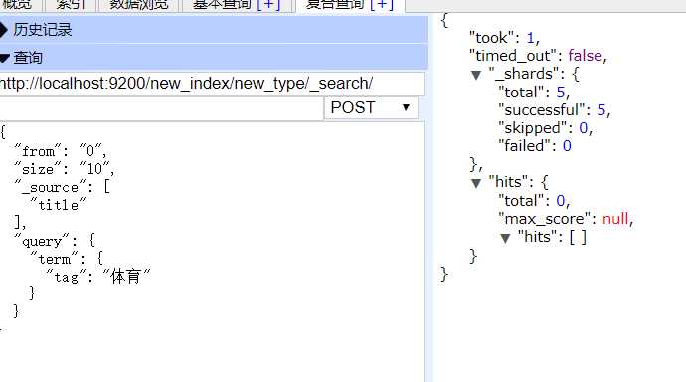Click the "size": "10" line in query
Image resolution: width=686 pixels, height=382 pixels.
click(x=65, y=169)
